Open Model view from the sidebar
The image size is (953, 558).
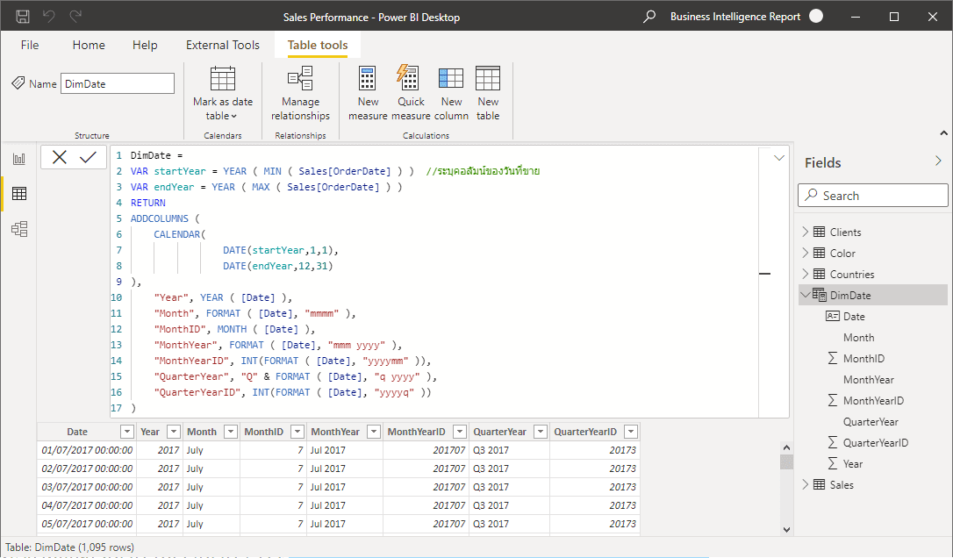pyautogui.click(x=18, y=228)
